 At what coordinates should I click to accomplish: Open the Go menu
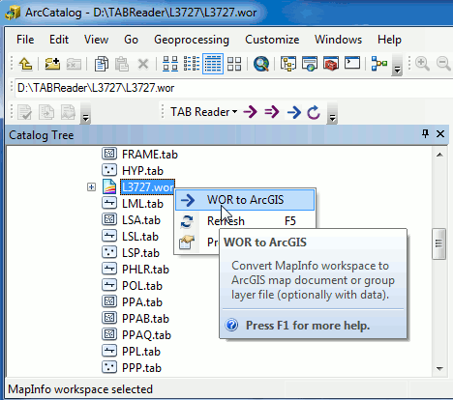coord(131,40)
